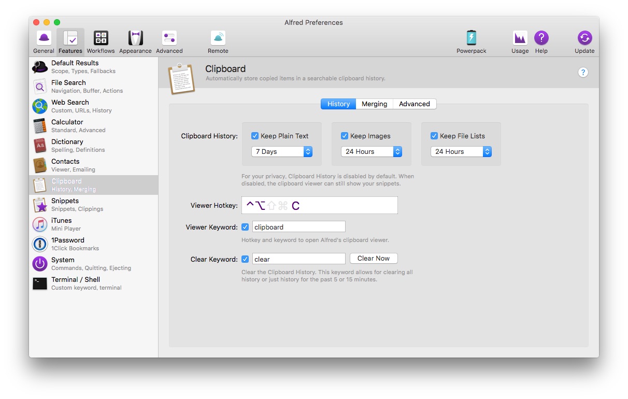Open the 7 Days plain text dropdown

[x=282, y=152]
